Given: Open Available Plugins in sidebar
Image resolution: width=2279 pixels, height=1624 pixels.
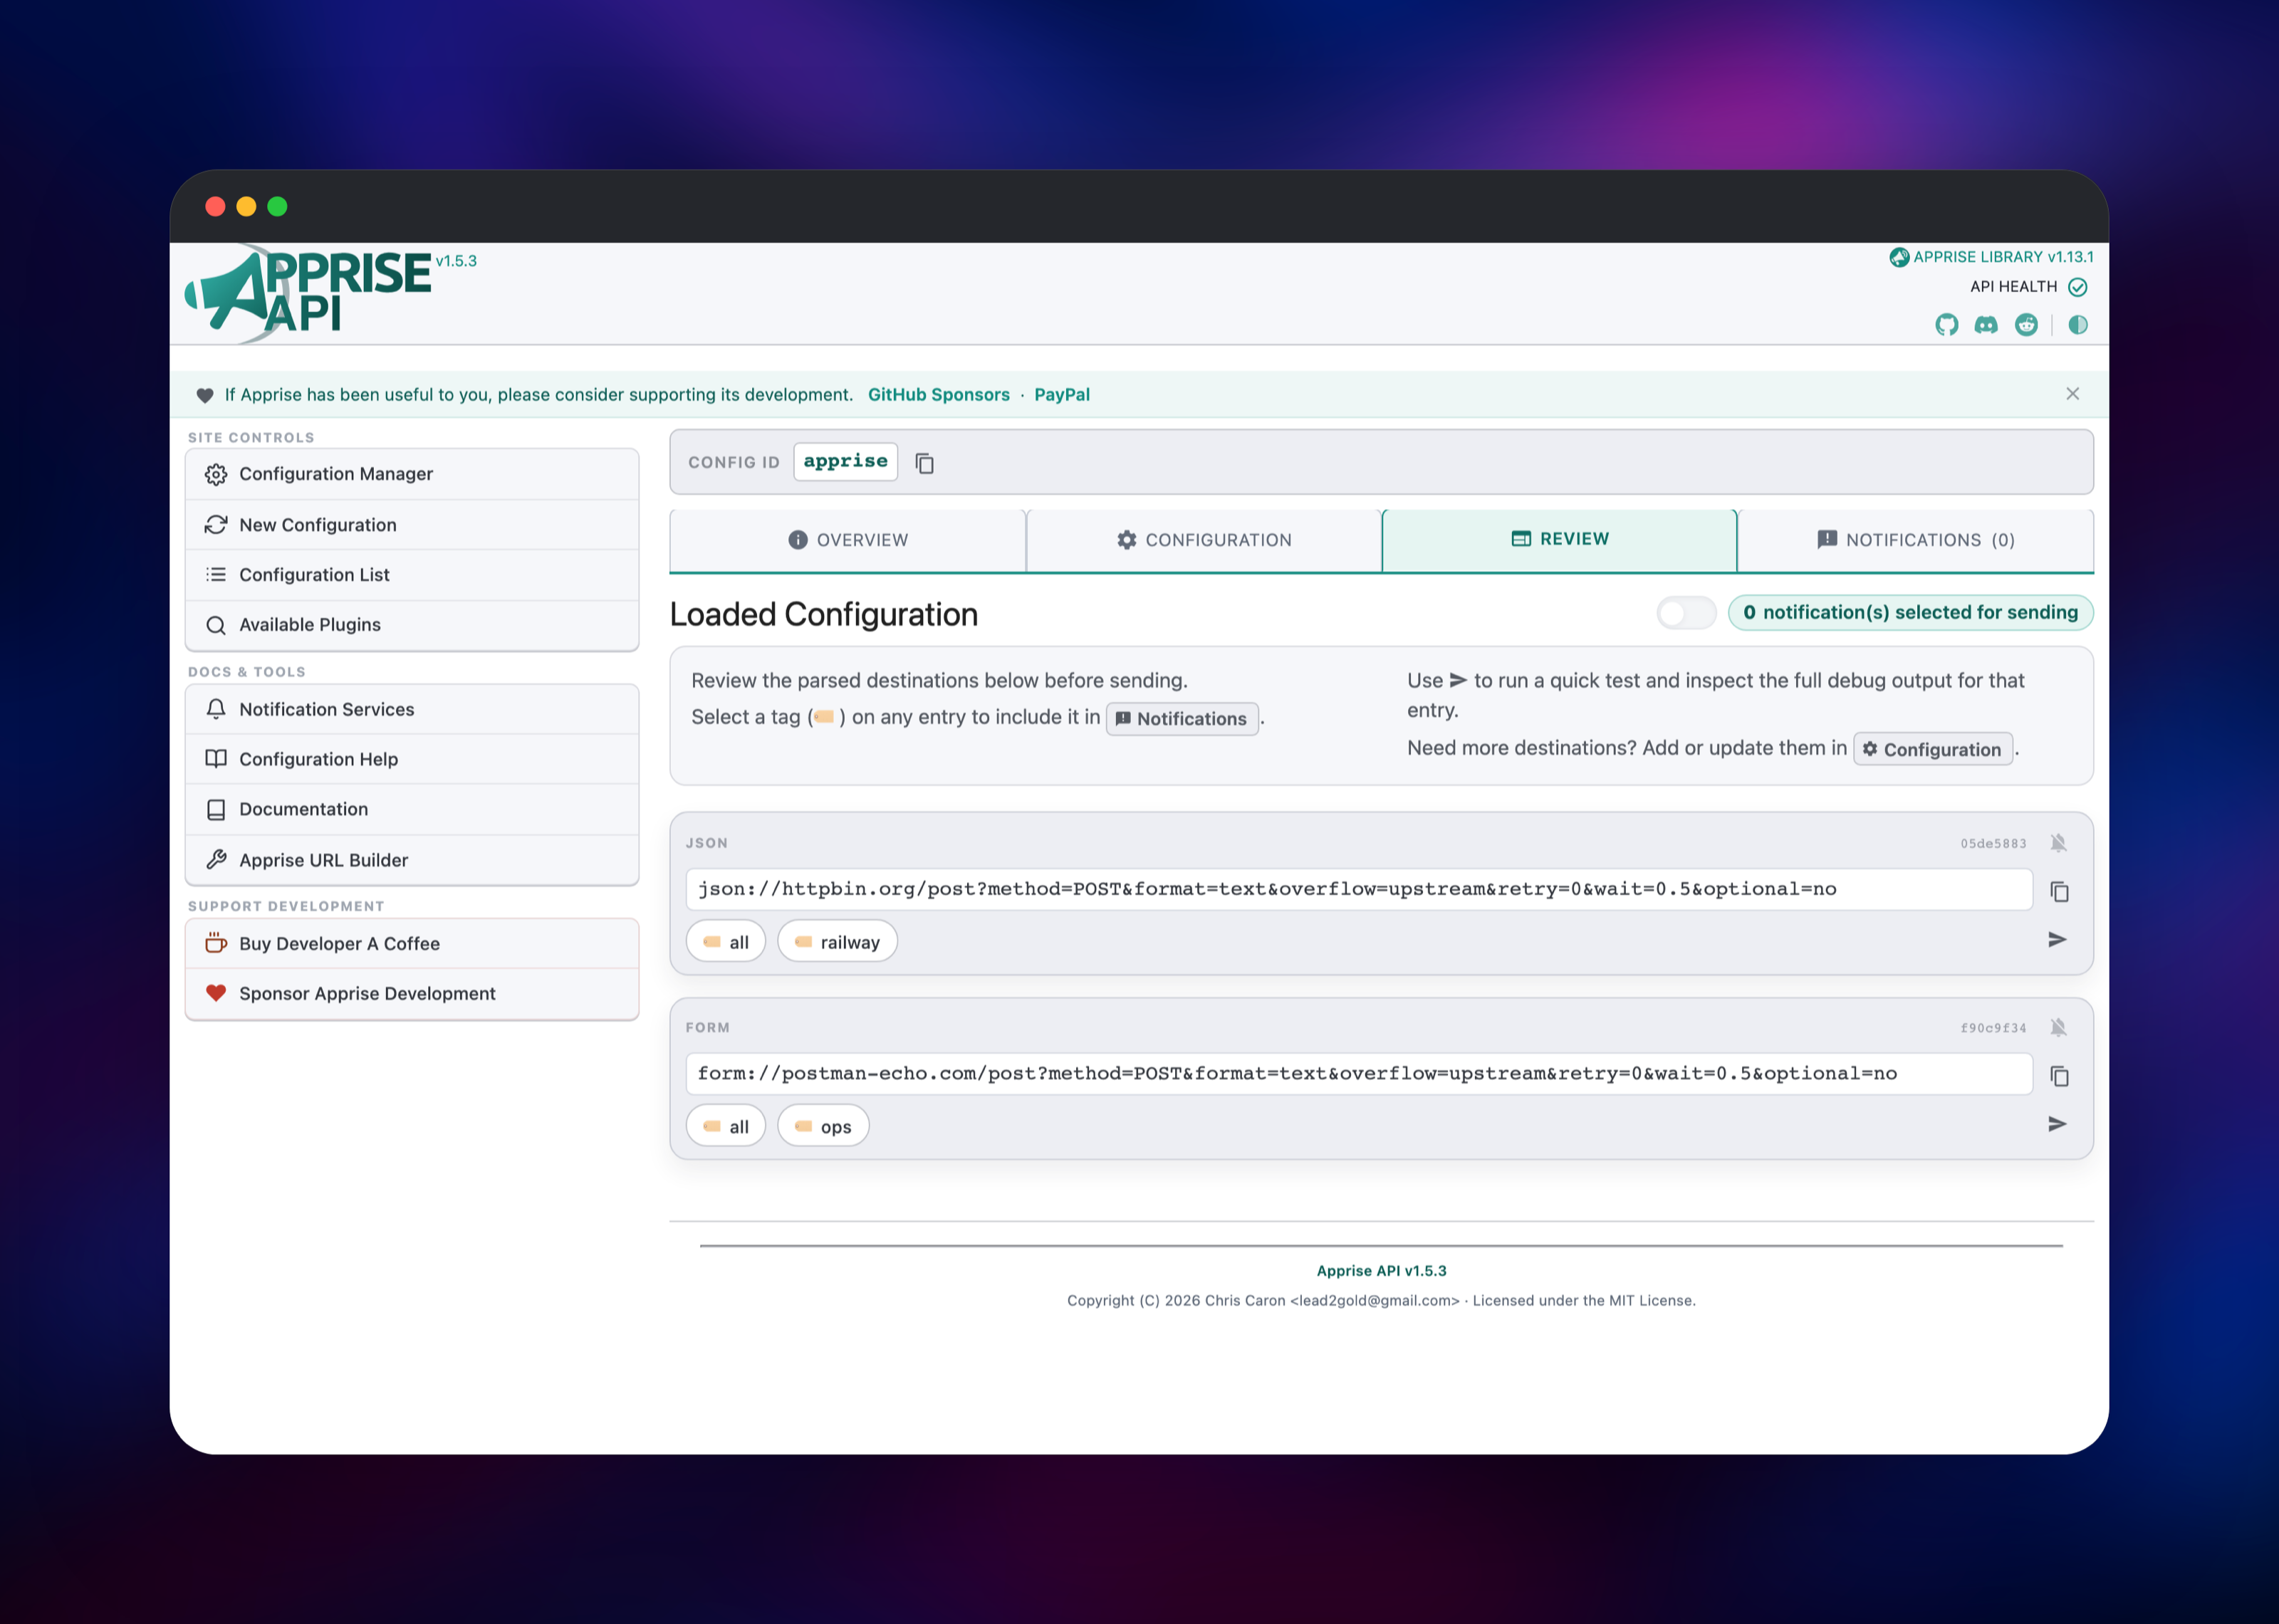Looking at the screenshot, I should coord(412,625).
